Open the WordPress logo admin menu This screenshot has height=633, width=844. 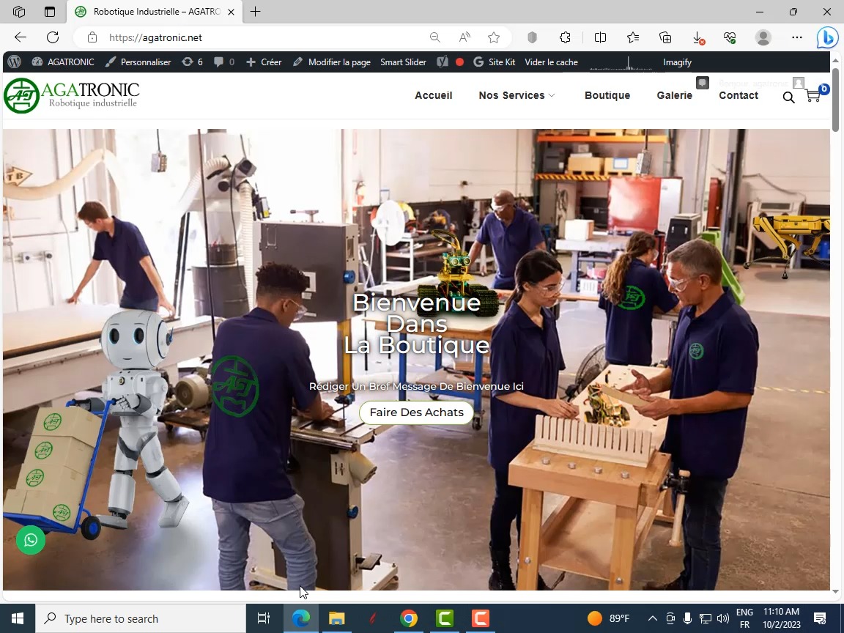[15, 62]
